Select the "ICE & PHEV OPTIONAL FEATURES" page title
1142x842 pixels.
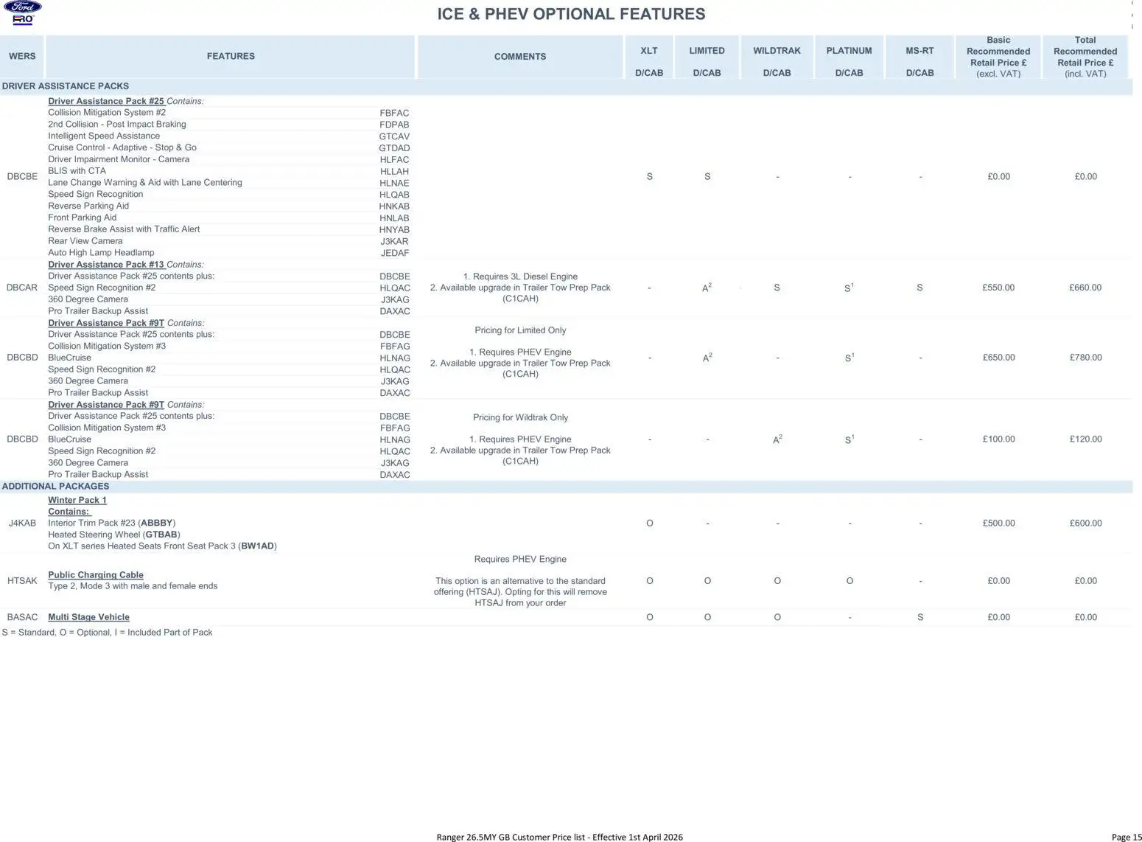click(571, 14)
